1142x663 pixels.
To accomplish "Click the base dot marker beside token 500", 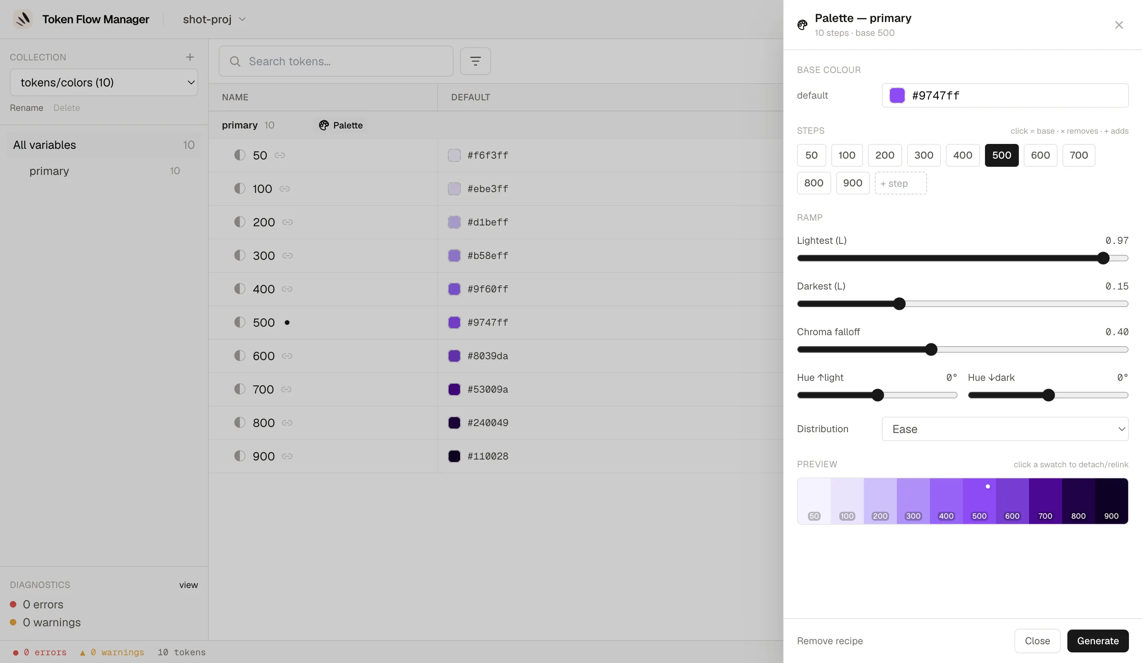I will point(287,323).
